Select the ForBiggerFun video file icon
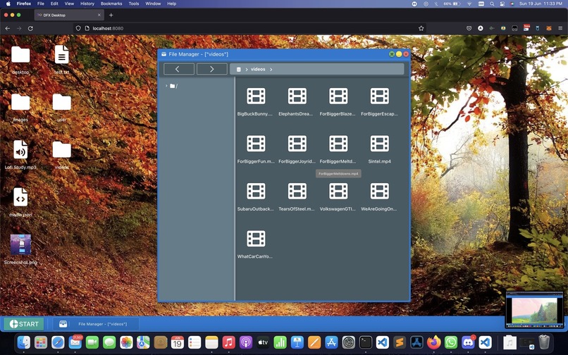The height and width of the screenshot is (355, 568). [256, 144]
